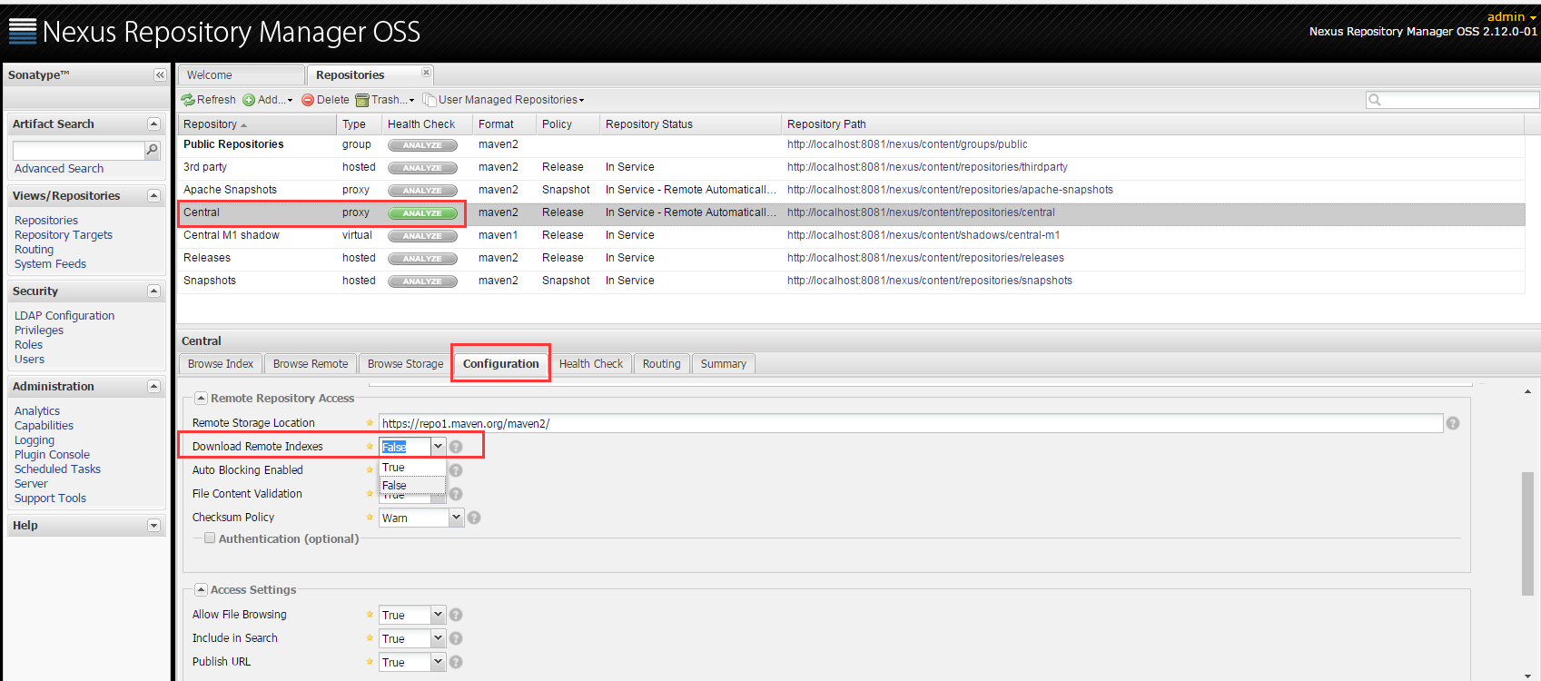The height and width of the screenshot is (681, 1541).
Task: Click Analyze for Central M1 shadow
Action: point(422,236)
